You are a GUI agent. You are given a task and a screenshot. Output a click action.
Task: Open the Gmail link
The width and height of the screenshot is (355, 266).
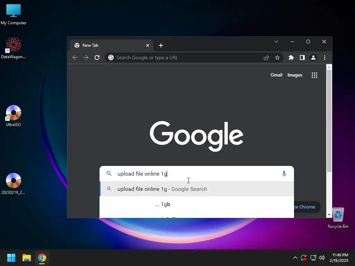point(276,75)
